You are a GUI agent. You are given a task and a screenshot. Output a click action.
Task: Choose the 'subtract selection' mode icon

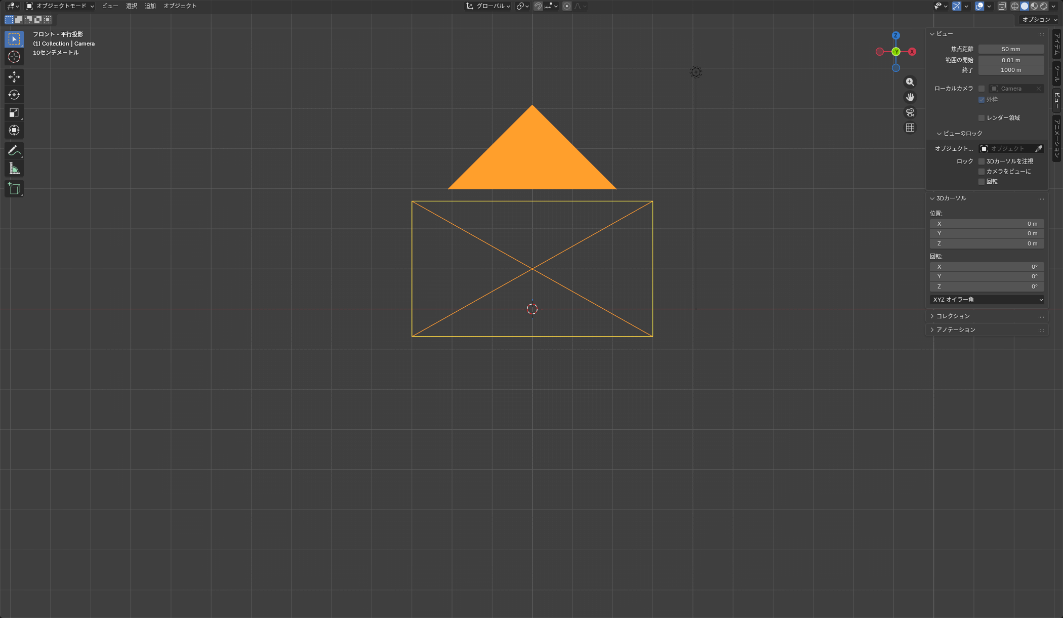pos(28,20)
